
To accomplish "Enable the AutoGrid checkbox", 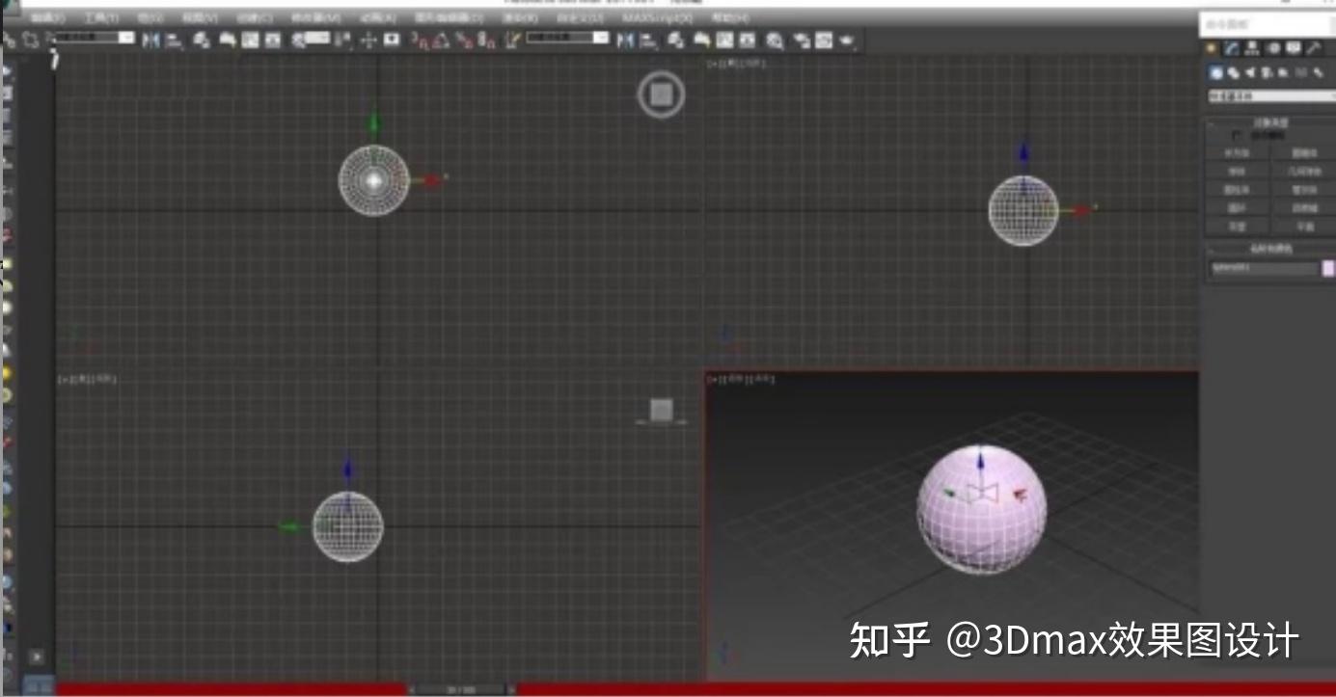I will tap(1236, 133).
